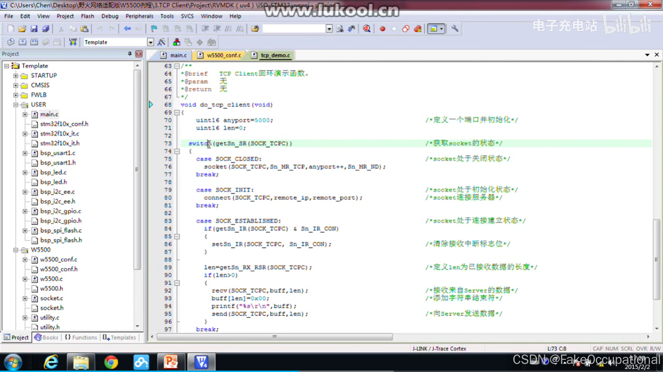Image resolution: width=663 pixels, height=372 pixels.
Task: Open Google Chrome from the taskbar
Action: pyautogui.click(x=111, y=362)
